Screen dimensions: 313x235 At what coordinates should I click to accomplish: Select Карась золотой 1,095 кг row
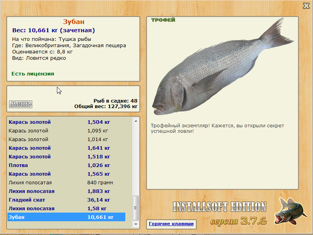[66, 131]
